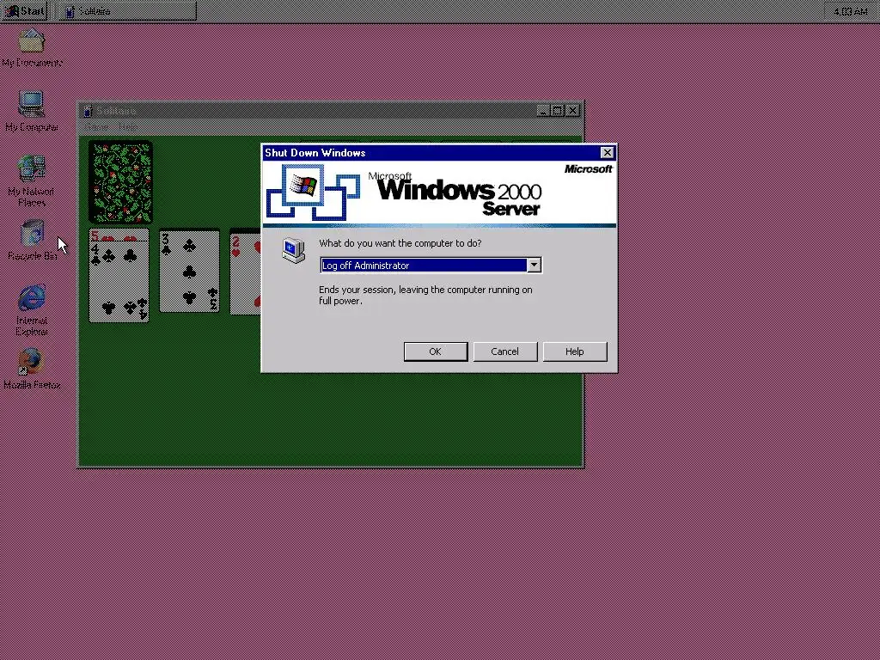This screenshot has width=880, height=660.
Task: Select the Internet Explorer desktop icon
Action: tap(32, 309)
